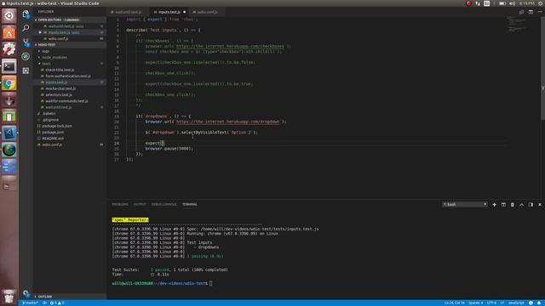Open the Output panel tab
The width and height of the screenshot is (545, 306).
coord(140,204)
